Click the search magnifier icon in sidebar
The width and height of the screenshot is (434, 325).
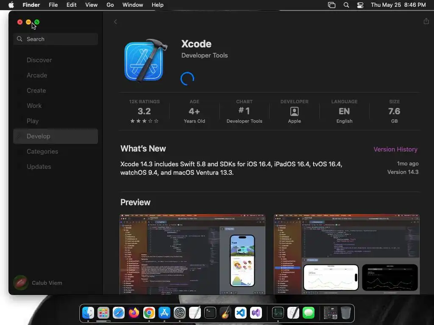[x=19, y=39]
